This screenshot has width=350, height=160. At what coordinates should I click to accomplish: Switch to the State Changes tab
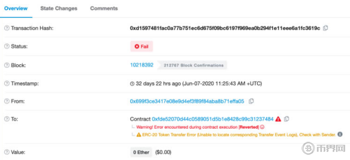[59, 9]
